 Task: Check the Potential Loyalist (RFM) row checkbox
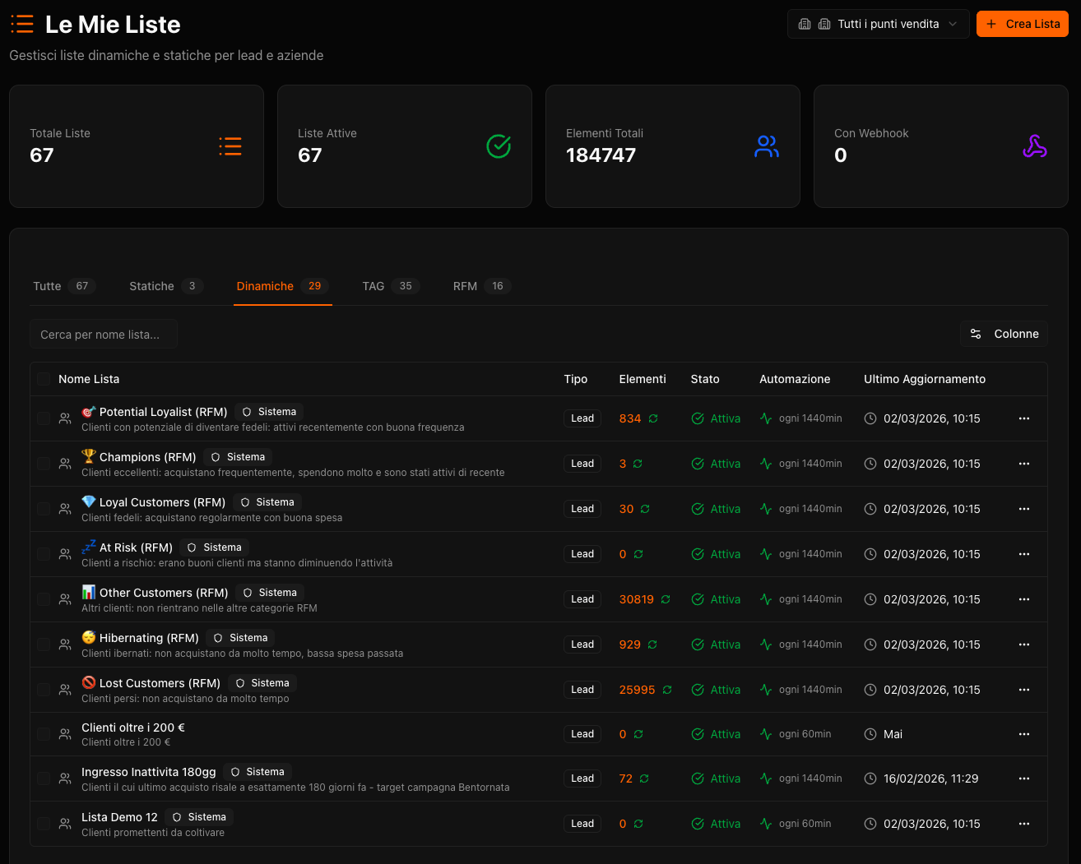(43, 418)
